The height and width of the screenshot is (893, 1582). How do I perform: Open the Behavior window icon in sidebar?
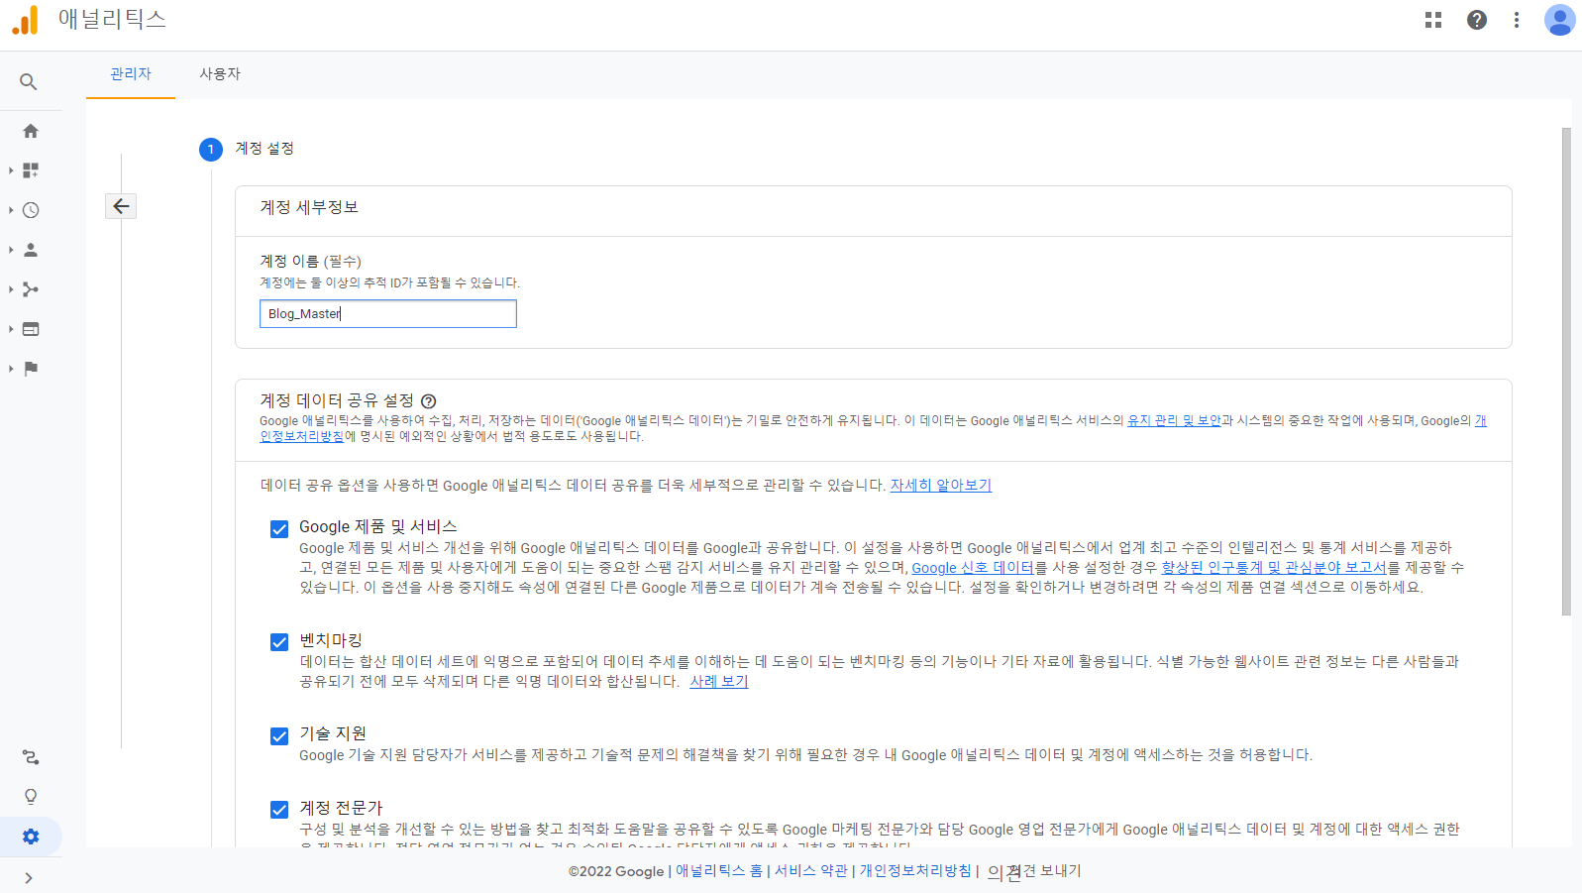click(x=31, y=329)
